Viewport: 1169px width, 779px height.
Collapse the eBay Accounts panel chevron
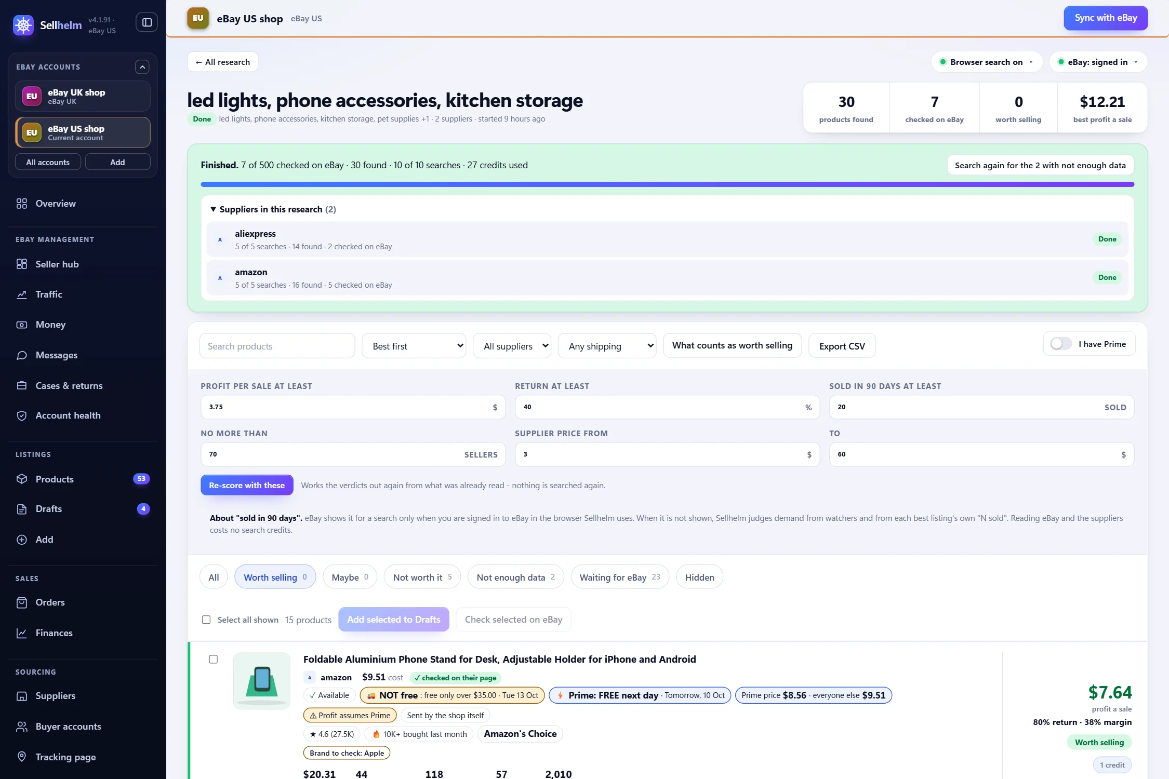142,67
